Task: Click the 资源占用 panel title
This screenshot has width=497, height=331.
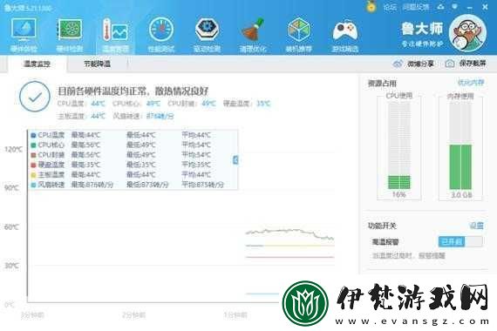Action: click(382, 84)
